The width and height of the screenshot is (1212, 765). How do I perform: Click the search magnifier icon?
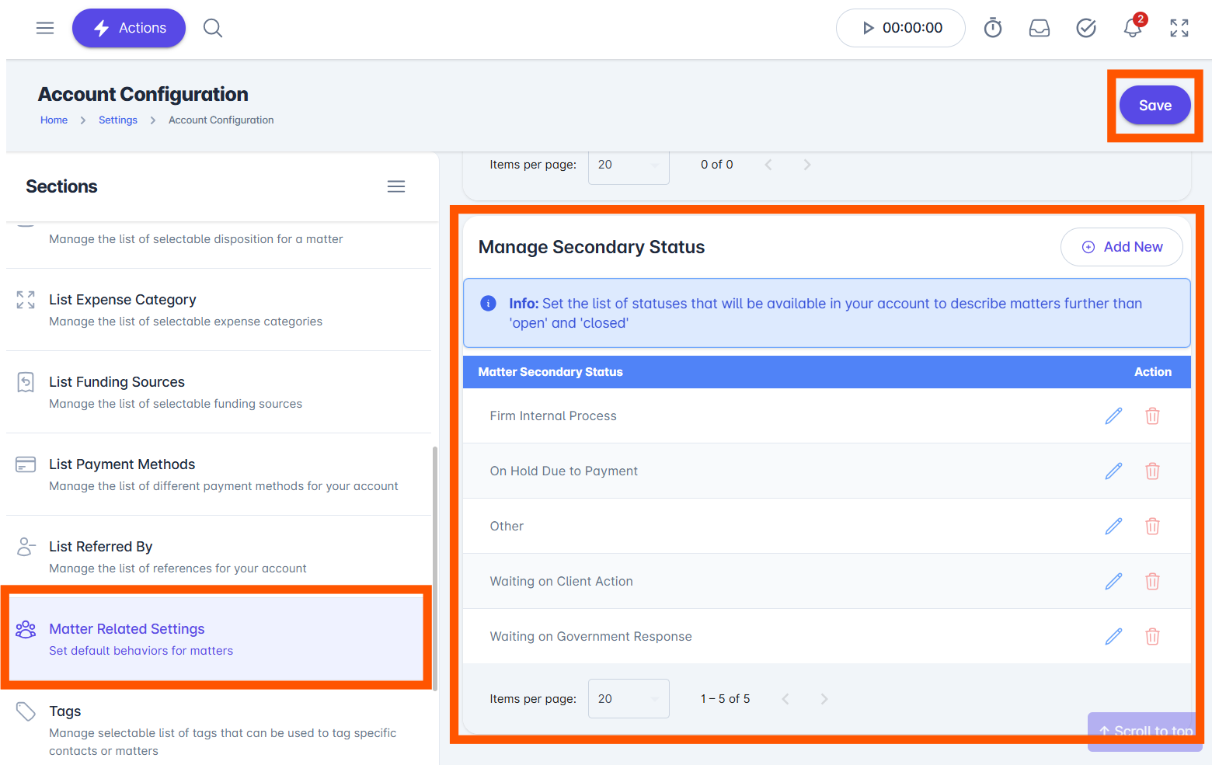(213, 28)
